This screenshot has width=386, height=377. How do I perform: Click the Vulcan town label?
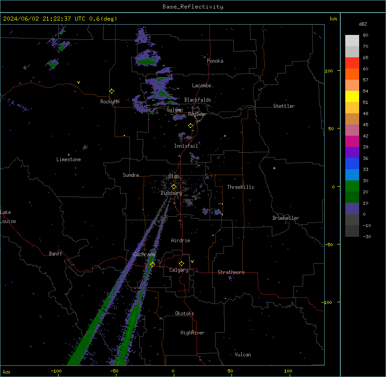pyautogui.click(x=243, y=355)
